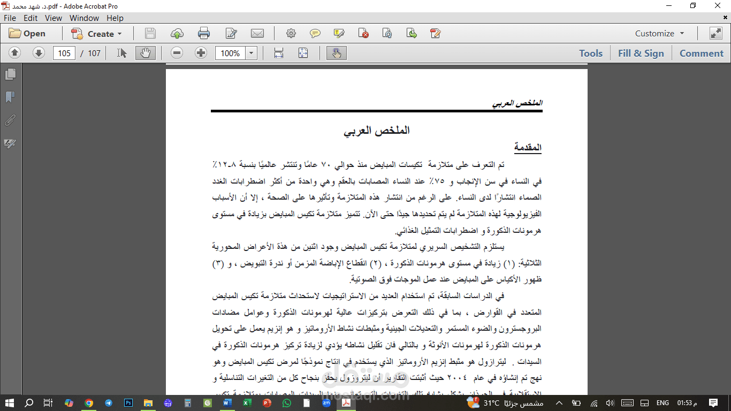
Task: Show the Page Thumbnails panel
Action: pos(10,74)
